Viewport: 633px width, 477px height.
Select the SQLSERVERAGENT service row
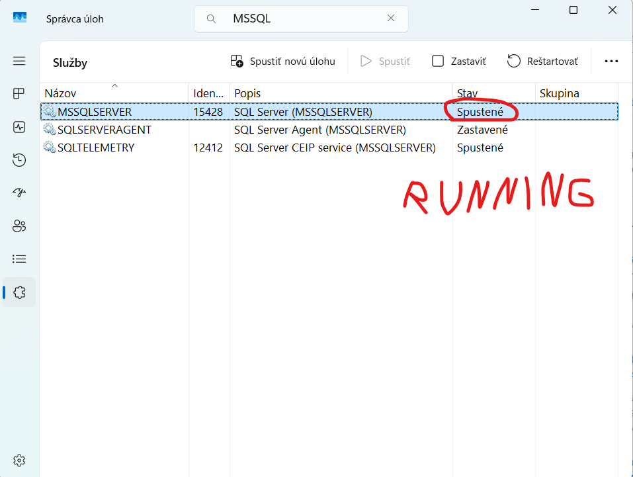[x=329, y=130]
